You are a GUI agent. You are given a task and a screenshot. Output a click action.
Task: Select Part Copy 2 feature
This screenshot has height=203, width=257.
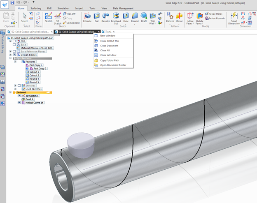click(x=39, y=69)
